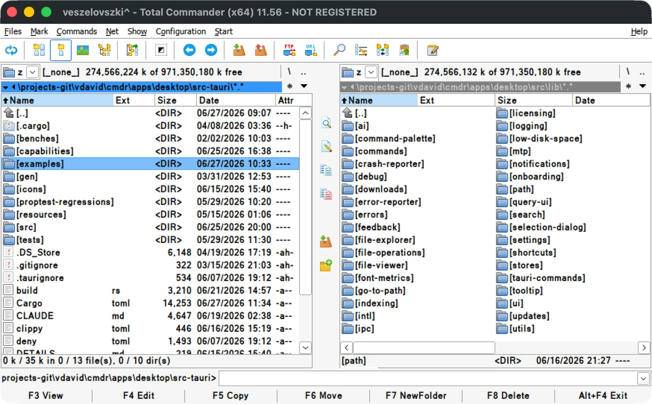Click the F6 Move button
652x404 pixels.
click(324, 396)
